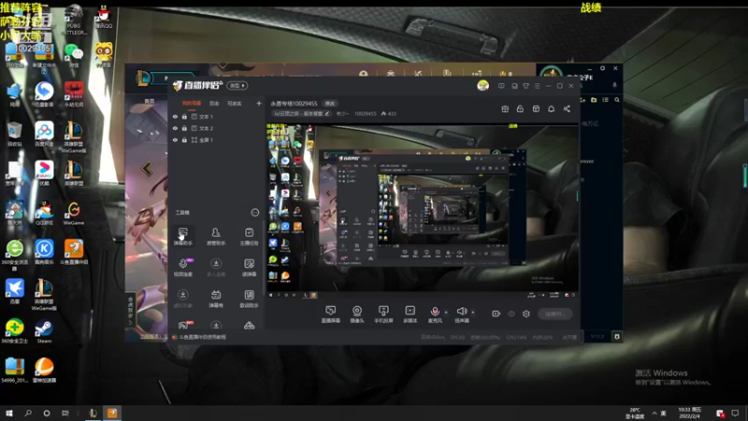The height and width of the screenshot is (421, 748).
Task: Open the Windows notification center
Action: pos(735,414)
